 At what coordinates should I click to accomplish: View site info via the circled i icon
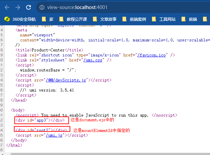click(42, 7)
